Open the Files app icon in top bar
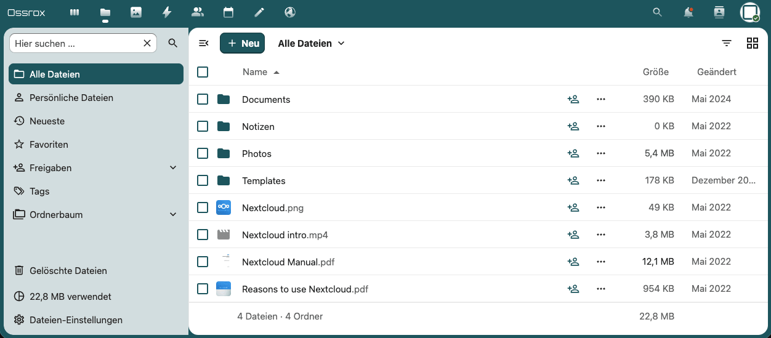The width and height of the screenshot is (771, 338). [x=105, y=12]
